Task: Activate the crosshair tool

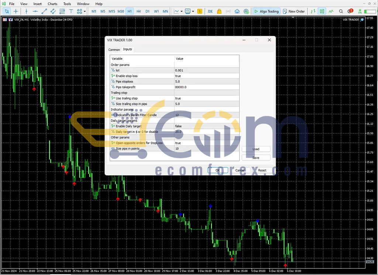Action: tap(16, 11)
